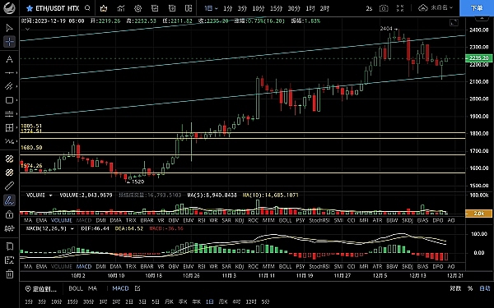Lock drawings with the padlock icon
This screenshot has width=494, height=308.
coord(9,214)
